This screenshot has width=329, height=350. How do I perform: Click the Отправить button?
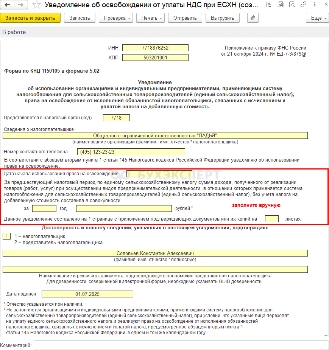[x=185, y=18]
